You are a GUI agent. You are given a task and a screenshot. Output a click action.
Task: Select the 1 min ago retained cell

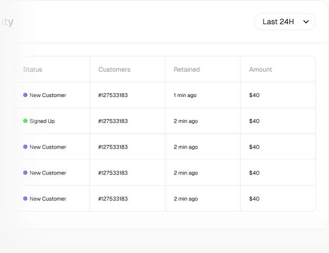(185, 95)
